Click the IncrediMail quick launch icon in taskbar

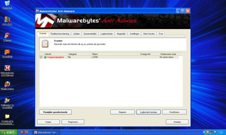(22, 132)
